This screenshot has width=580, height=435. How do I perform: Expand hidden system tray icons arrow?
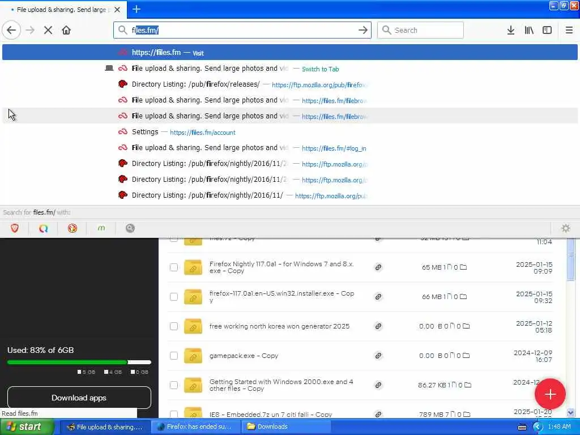coord(538,427)
